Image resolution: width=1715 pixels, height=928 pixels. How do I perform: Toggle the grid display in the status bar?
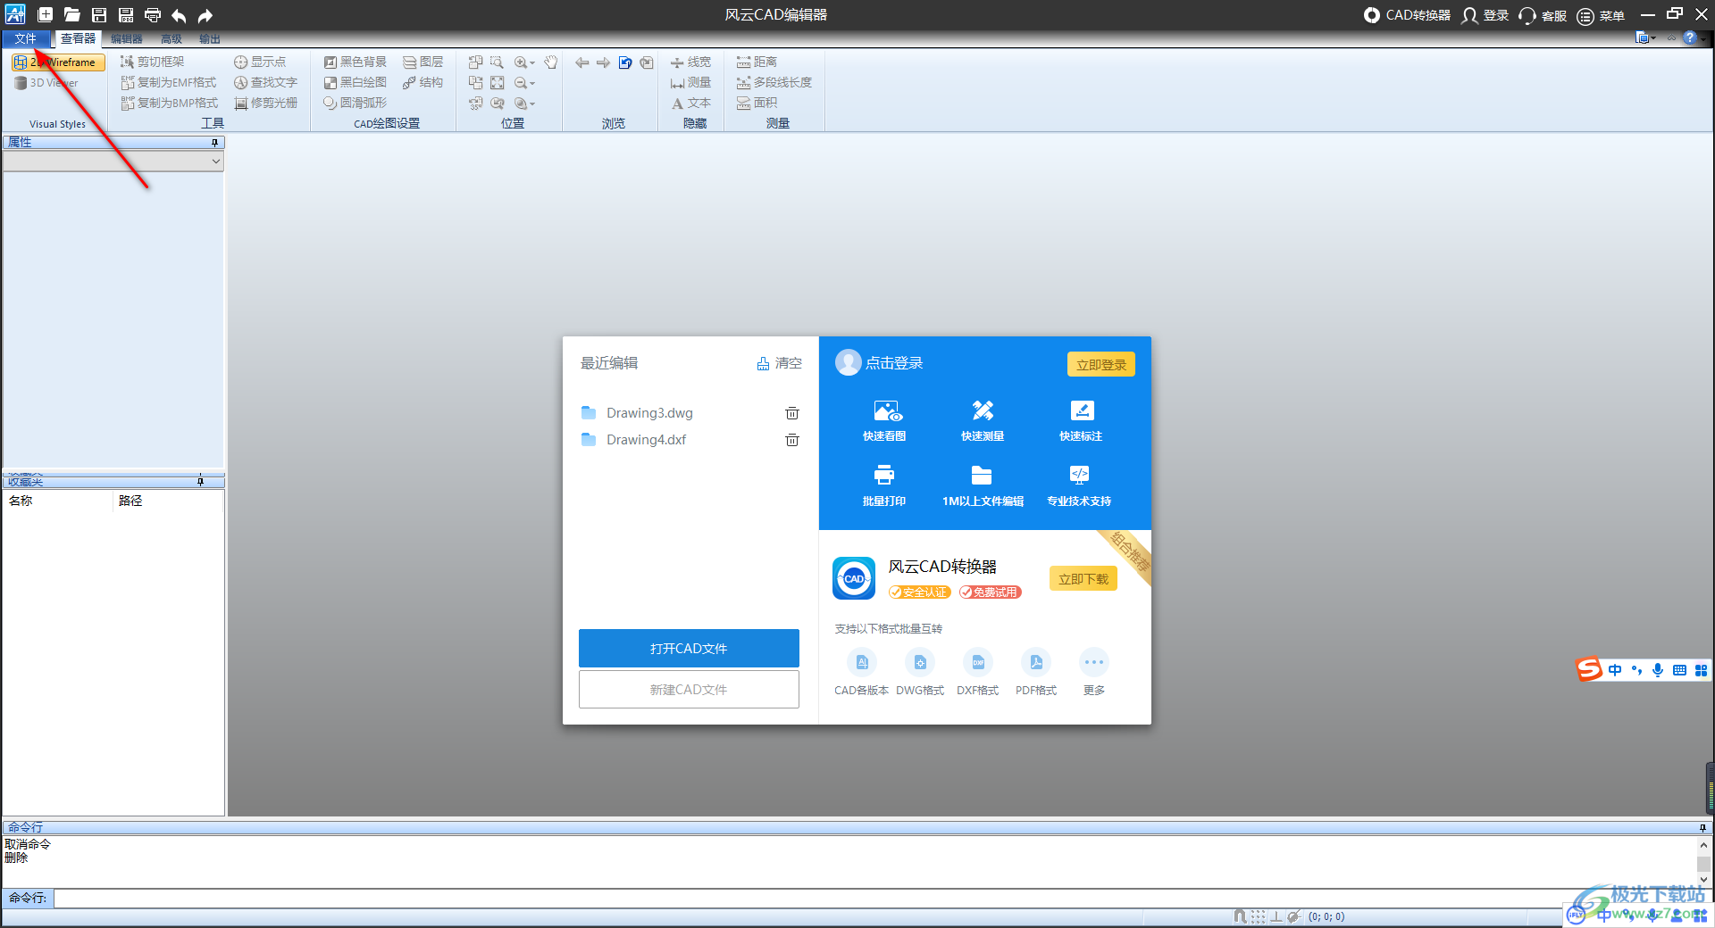1258,916
